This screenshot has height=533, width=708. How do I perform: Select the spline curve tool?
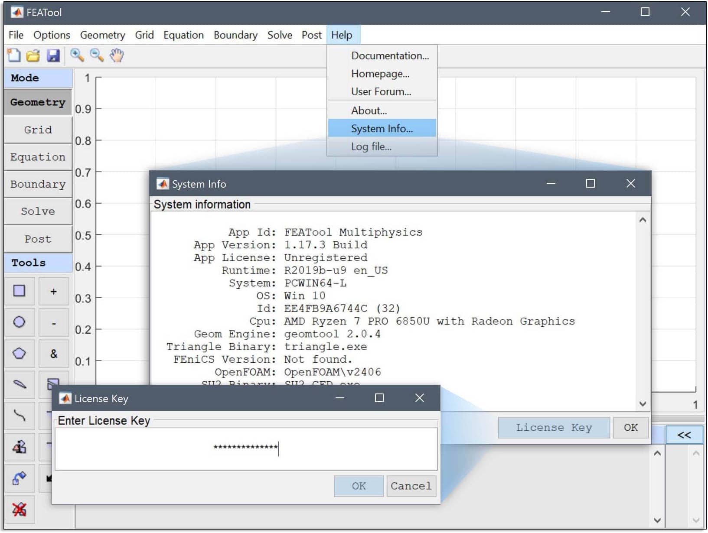(19, 416)
